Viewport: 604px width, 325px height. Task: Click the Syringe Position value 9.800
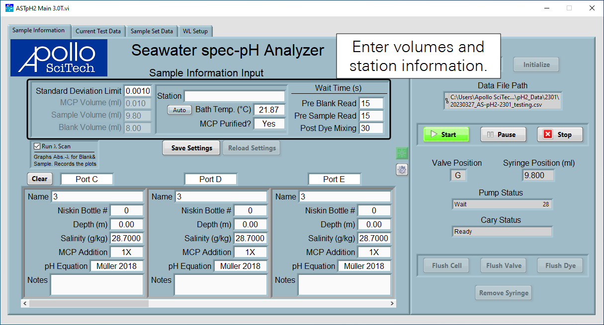click(538, 175)
